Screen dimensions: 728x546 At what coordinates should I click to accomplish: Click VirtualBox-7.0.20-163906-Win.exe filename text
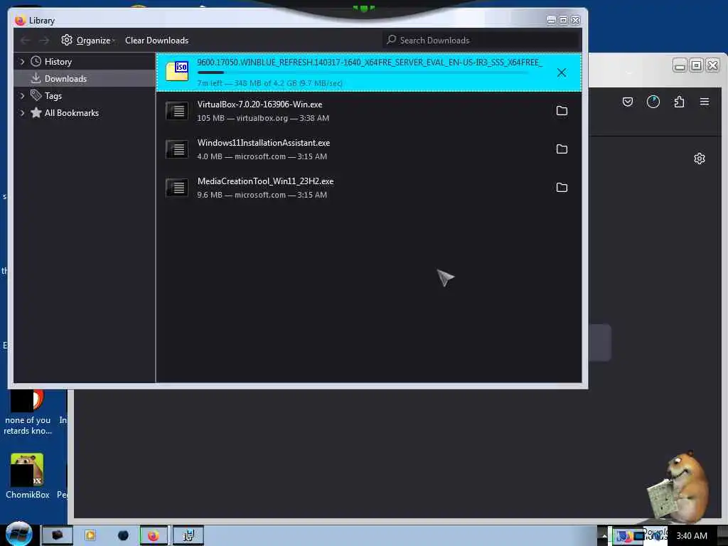[x=259, y=105]
